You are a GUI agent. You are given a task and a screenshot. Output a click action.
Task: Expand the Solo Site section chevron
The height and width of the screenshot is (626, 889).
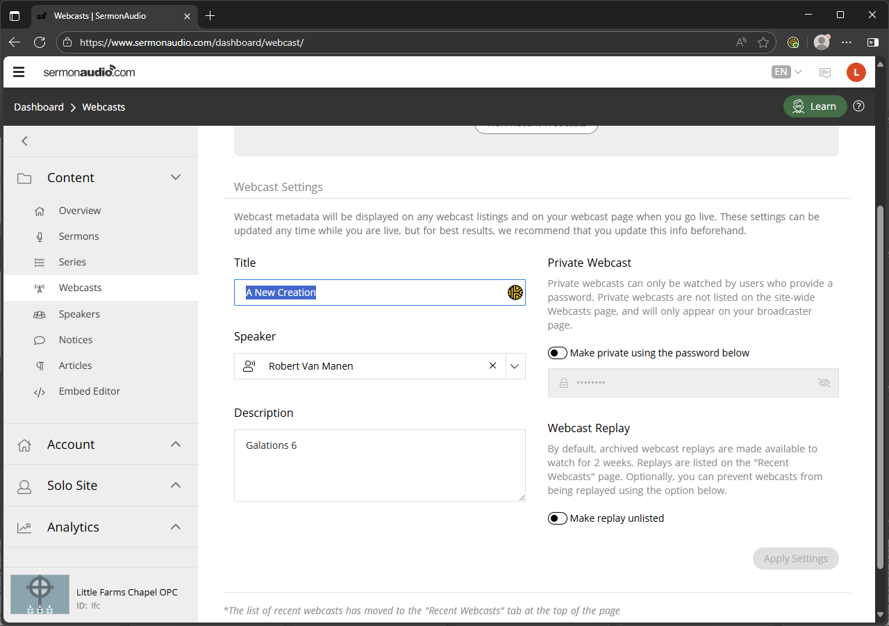coord(176,485)
